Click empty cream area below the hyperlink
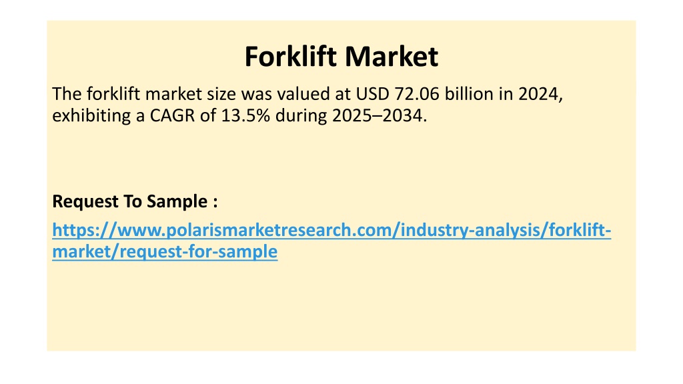683x384 pixels. [341, 305]
